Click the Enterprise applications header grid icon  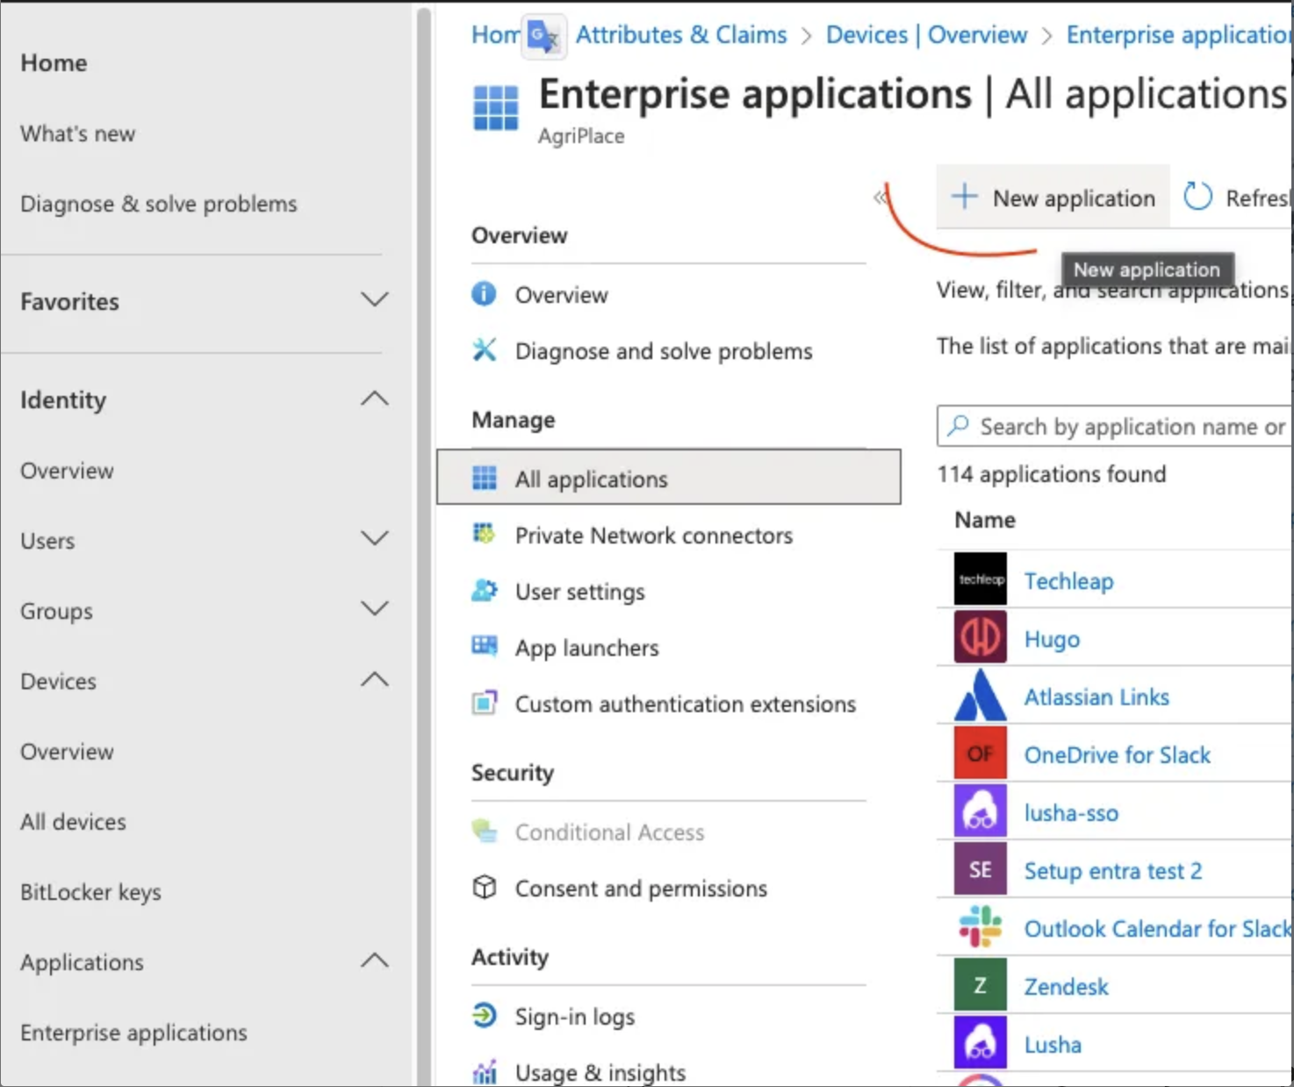point(496,107)
